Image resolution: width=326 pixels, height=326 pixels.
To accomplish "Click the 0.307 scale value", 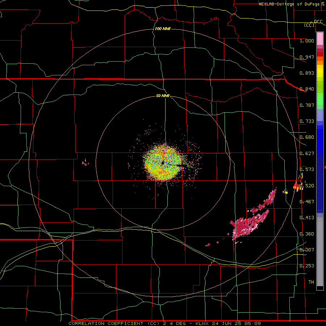I will coord(307,250).
